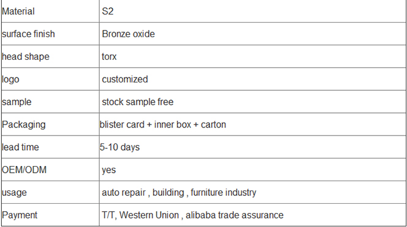This screenshot has height=227, width=407.
Task: Select the S2 material value
Action: pyautogui.click(x=108, y=12)
